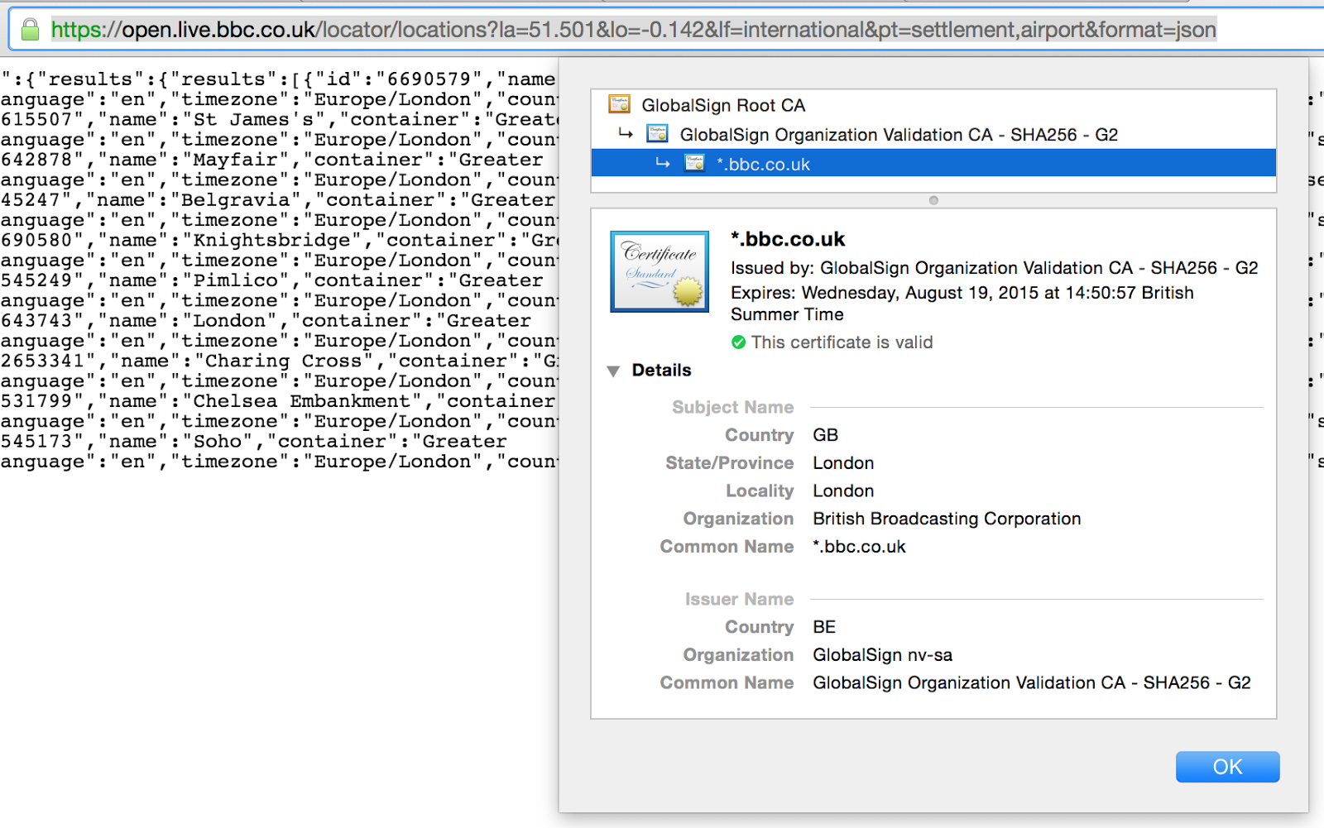Click 'This certificate is valid' text
This screenshot has height=828, width=1324.
pyautogui.click(x=842, y=342)
